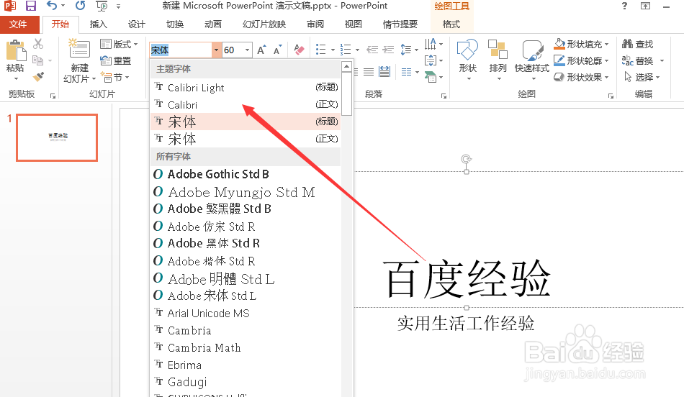Viewport: 684px width, 397px height.
Task: Open the Section (节) dropdown
Action: pyautogui.click(x=114, y=77)
